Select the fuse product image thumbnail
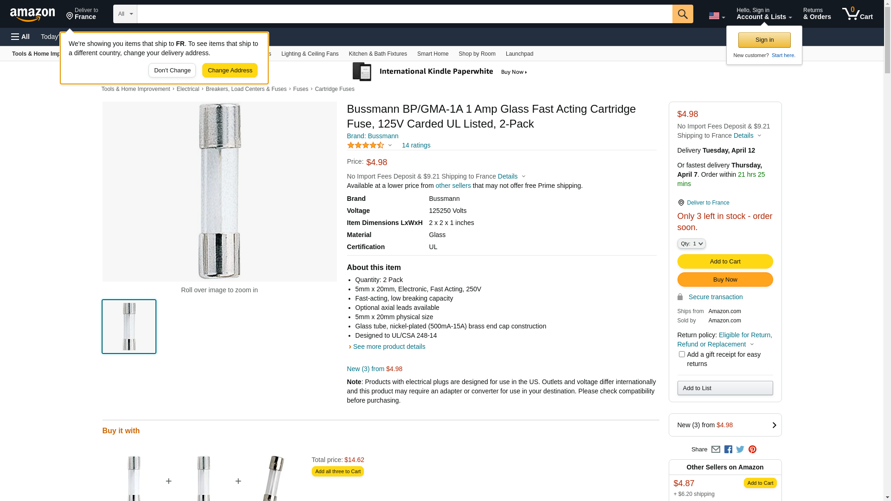The image size is (891, 501). click(x=129, y=327)
